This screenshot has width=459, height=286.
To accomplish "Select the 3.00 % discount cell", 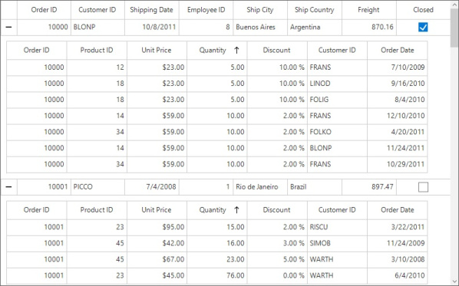I will 277,243.
